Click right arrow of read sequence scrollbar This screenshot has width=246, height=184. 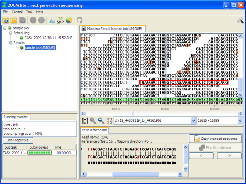coord(180,174)
